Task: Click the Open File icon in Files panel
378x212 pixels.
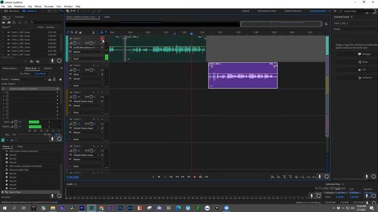Action: pos(4,22)
